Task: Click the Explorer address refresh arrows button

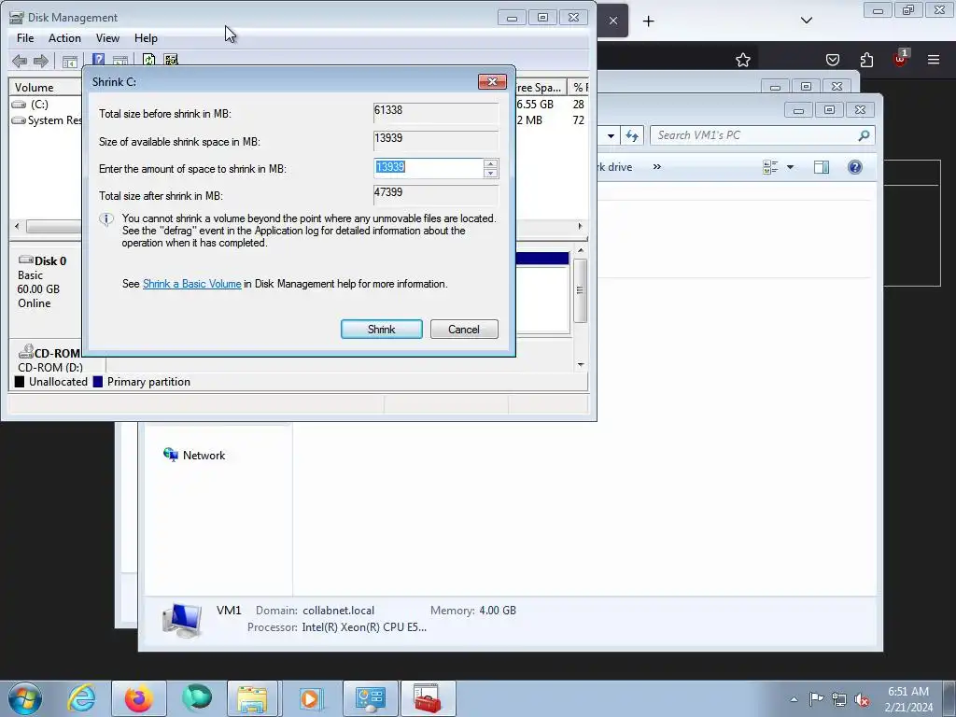Action: coord(632,135)
